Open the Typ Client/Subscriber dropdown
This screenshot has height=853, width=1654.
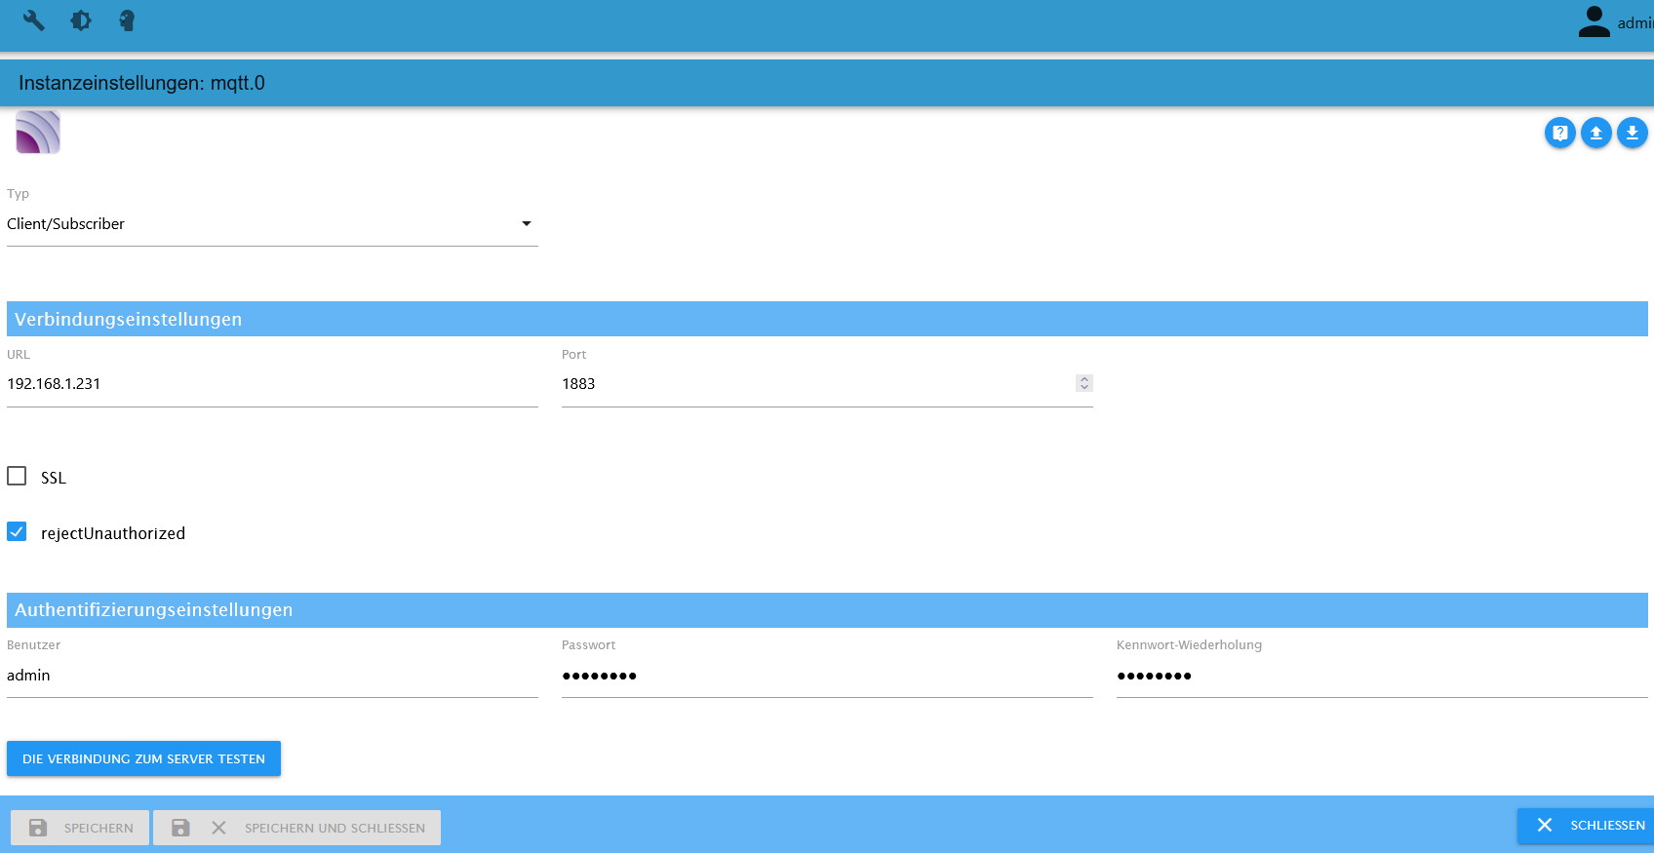click(272, 224)
